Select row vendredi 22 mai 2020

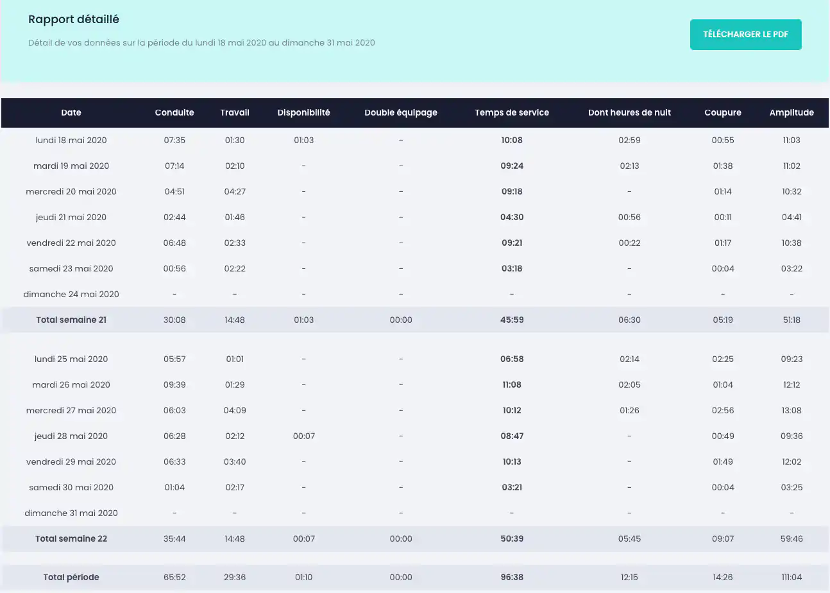coord(415,243)
